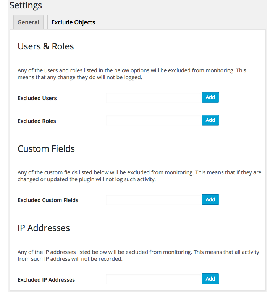The width and height of the screenshot is (275, 292).
Task: Select the Exclude Objects tab
Action: click(x=73, y=22)
